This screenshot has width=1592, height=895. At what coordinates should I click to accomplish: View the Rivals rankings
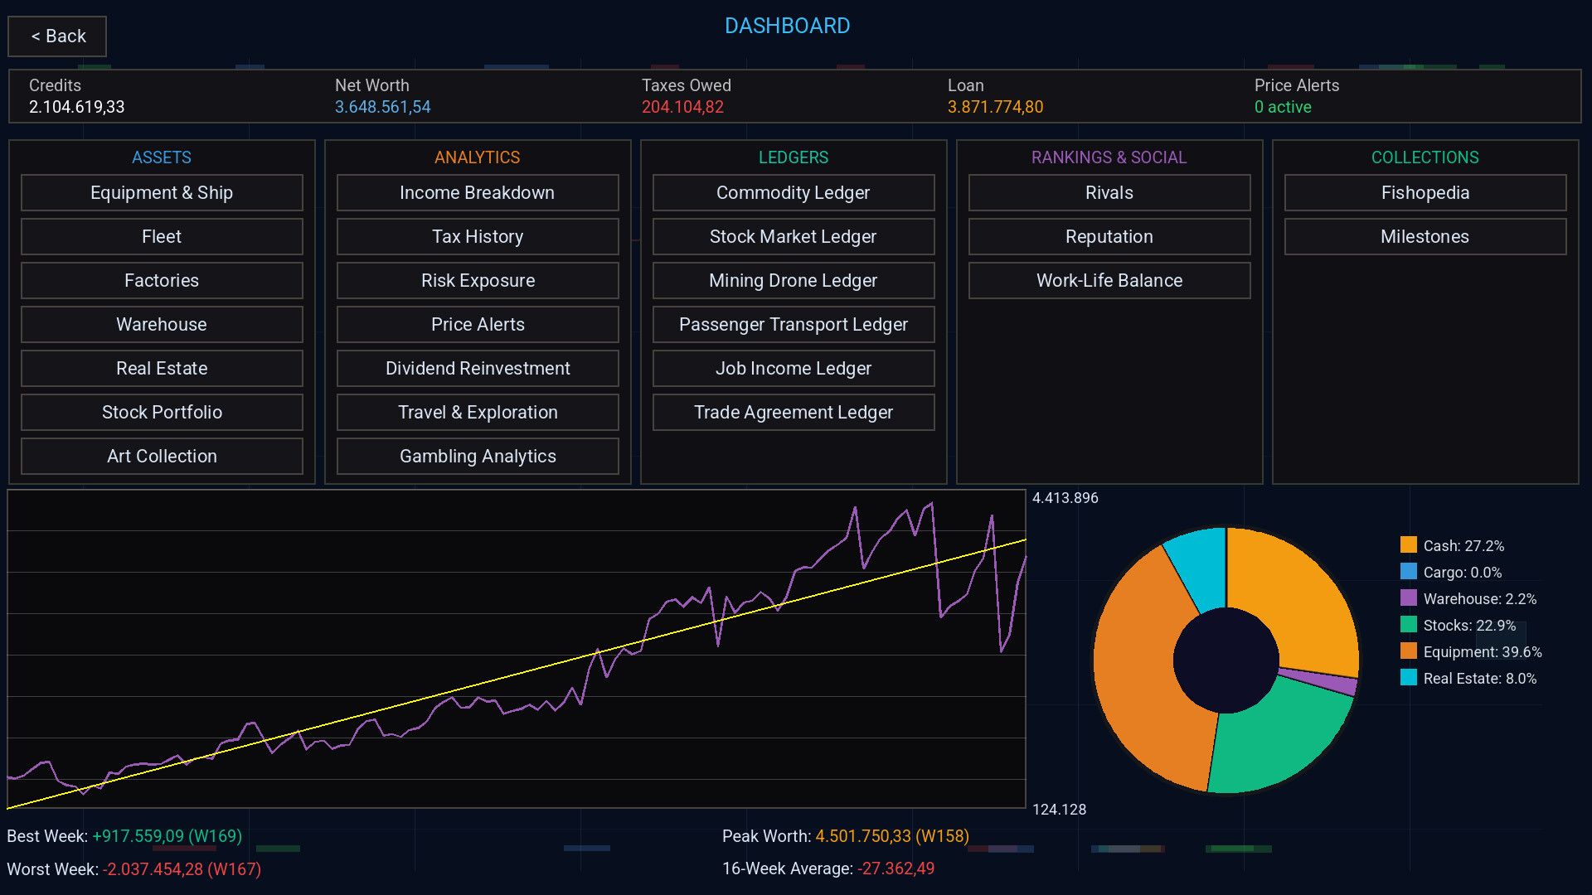point(1109,192)
